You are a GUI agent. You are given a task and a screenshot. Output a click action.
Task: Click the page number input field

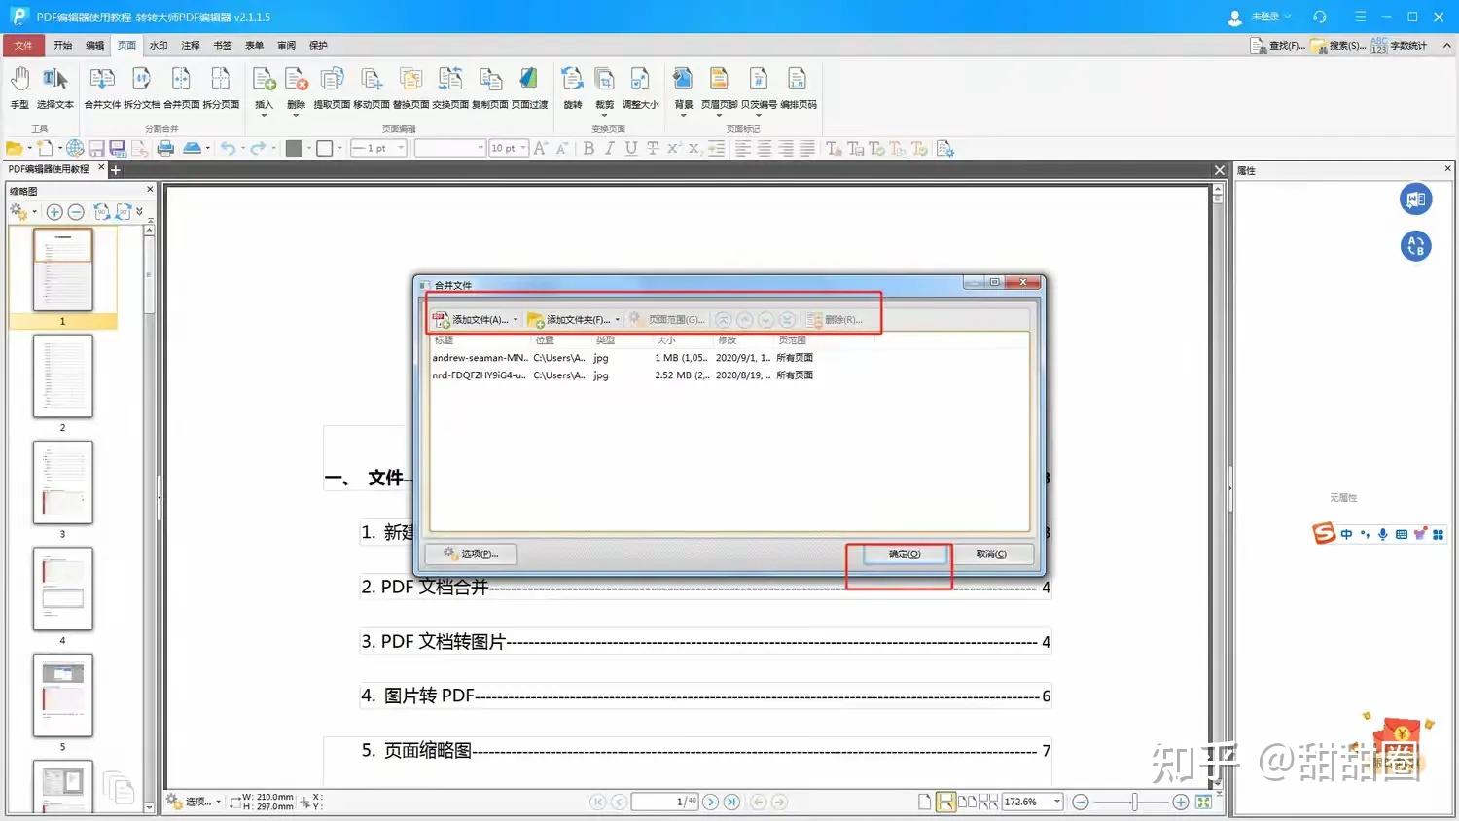pyautogui.click(x=664, y=802)
